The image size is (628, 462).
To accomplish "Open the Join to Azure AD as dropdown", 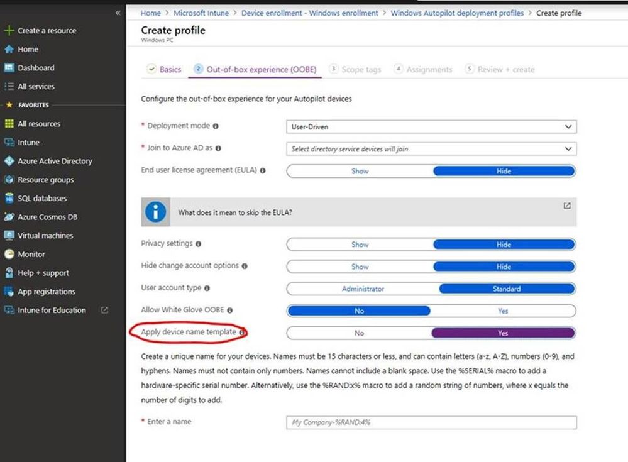I will click(431, 149).
